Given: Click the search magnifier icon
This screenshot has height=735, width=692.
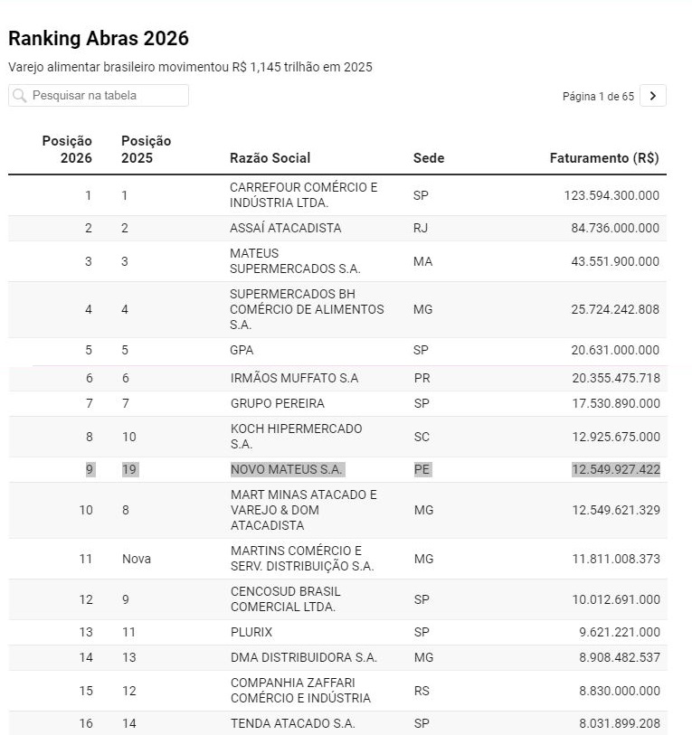Looking at the screenshot, I should pyautogui.click(x=20, y=96).
